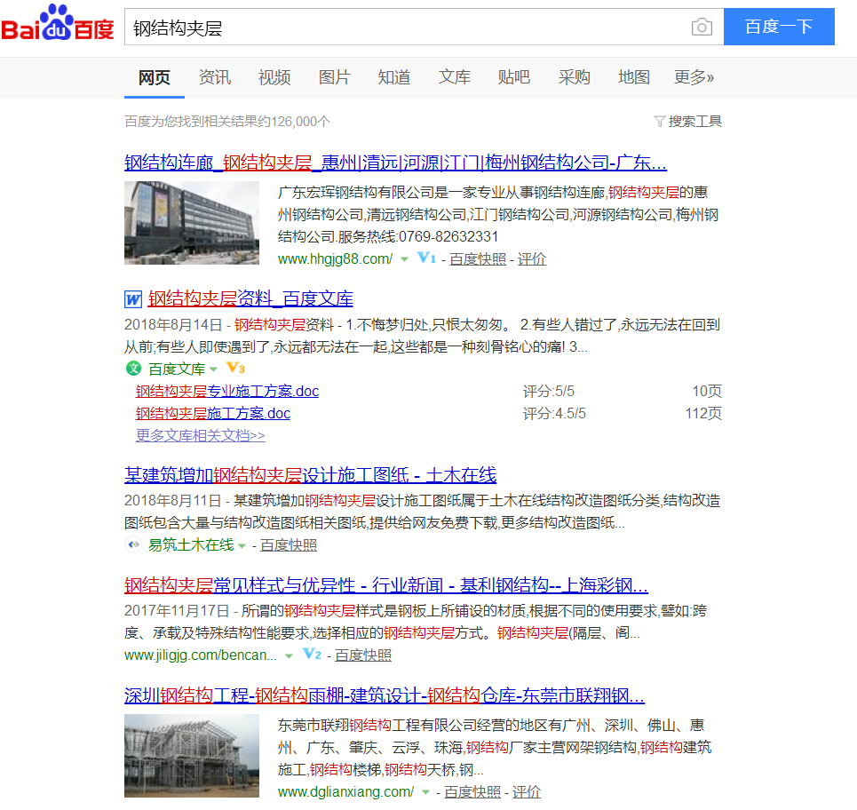The height and width of the screenshot is (810, 857).
Task: Expand dropdown arrow after www.jiligjg.com/bencan...
Action: [x=290, y=655]
